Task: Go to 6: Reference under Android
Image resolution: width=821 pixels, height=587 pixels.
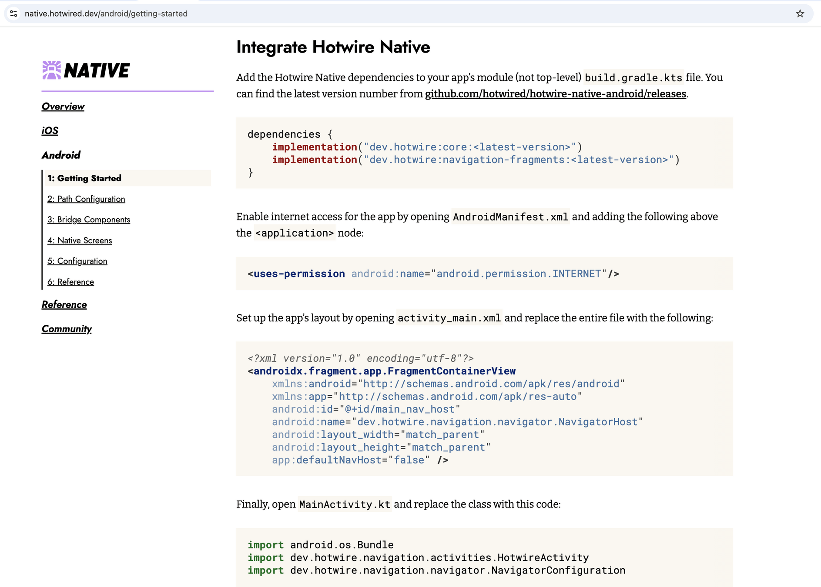Action: click(70, 282)
